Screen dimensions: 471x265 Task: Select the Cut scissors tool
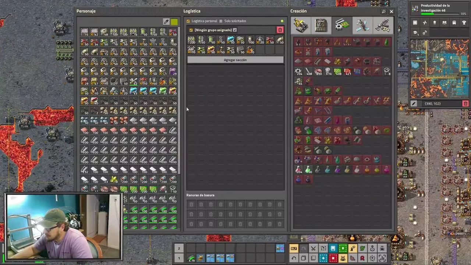(313, 248)
